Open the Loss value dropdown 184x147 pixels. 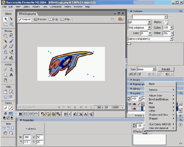click(x=150, y=33)
